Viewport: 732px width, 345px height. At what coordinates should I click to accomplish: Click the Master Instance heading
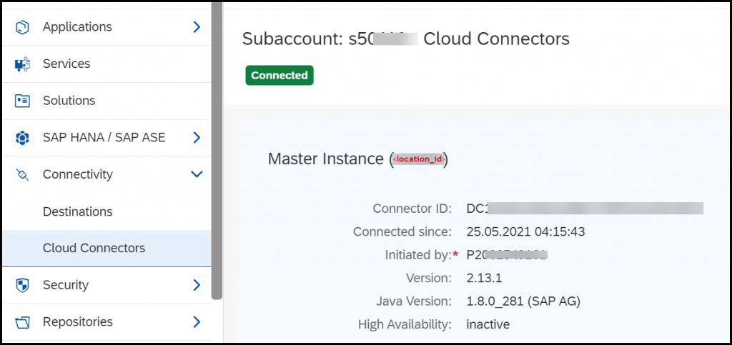click(x=358, y=159)
